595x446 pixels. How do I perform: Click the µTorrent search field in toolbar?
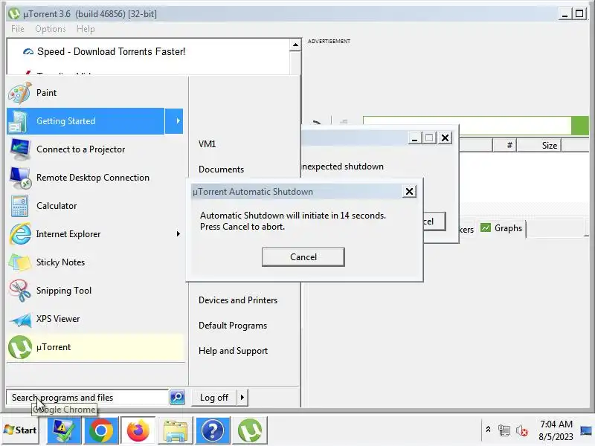coord(467,126)
